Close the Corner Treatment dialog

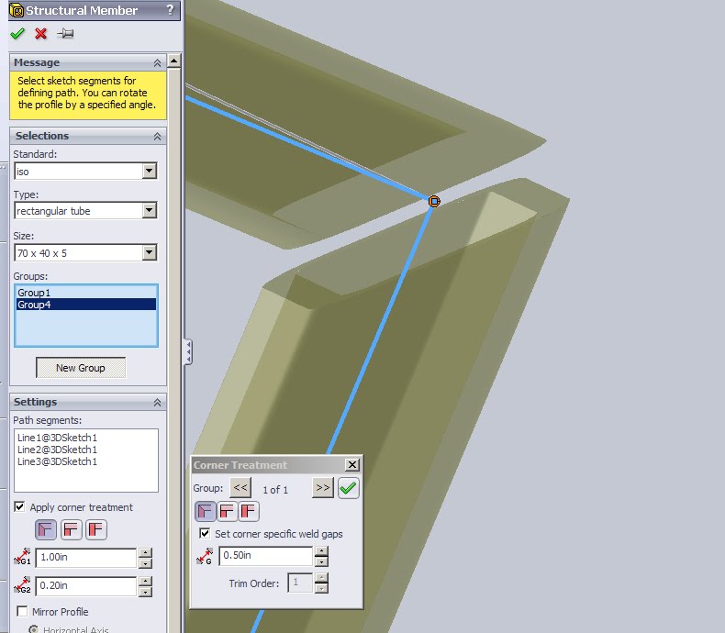tap(352, 464)
